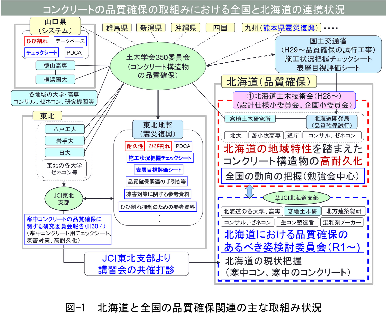Select the データベース box under 山口県
Viewport: 386px width, 316px height.
[70, 41]
